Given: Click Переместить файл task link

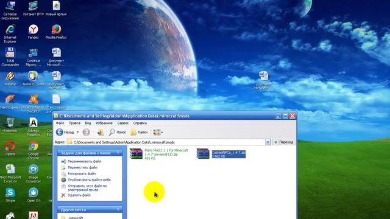Looking at the screenshot, I should [83, 168].
